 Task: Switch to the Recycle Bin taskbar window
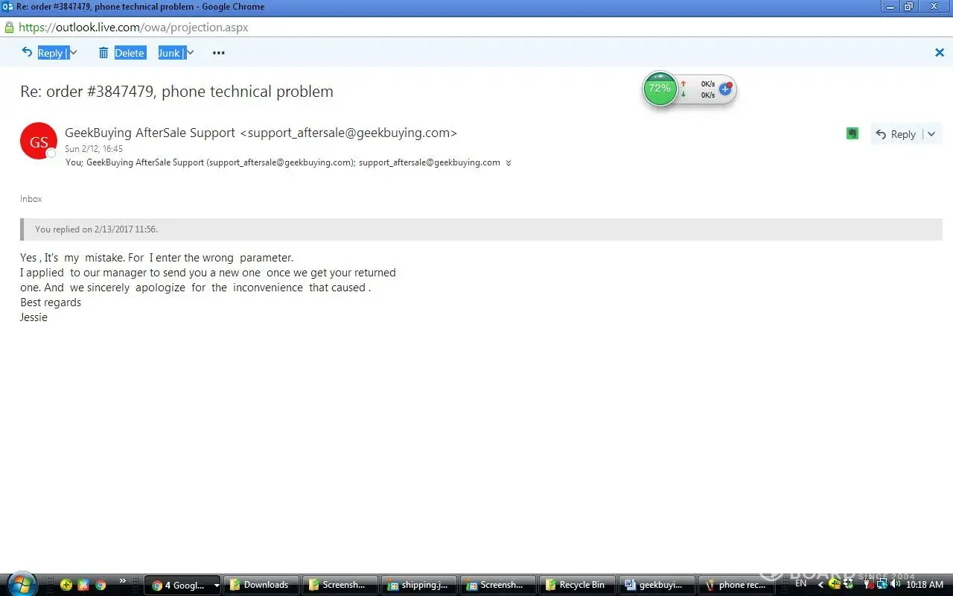[577, 585]
